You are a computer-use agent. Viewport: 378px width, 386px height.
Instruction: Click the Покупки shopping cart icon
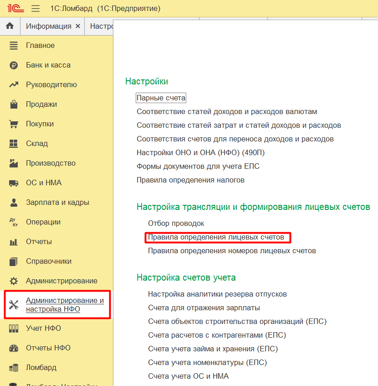tap(14, 124)
